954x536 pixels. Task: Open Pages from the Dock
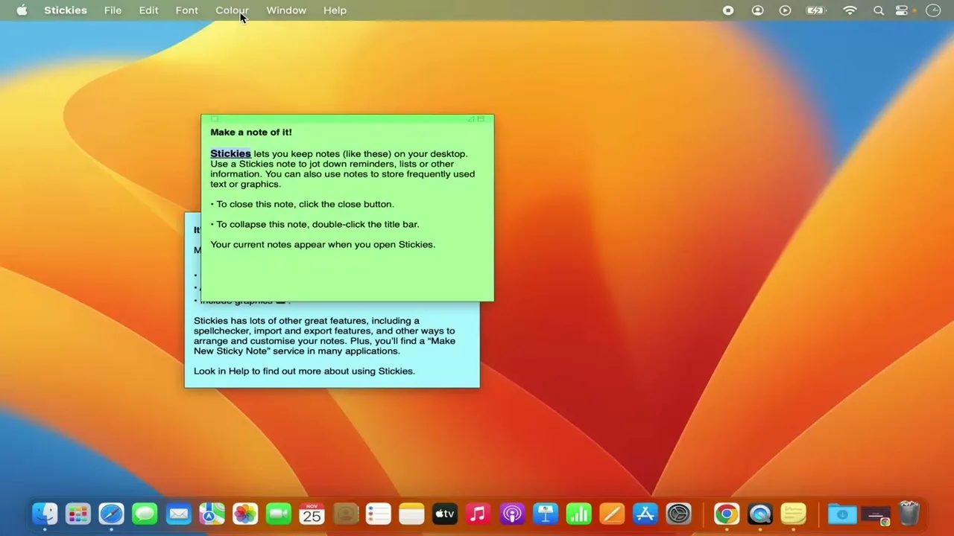coord(612,514)
